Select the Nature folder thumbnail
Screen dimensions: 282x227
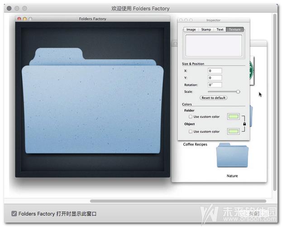232,155
